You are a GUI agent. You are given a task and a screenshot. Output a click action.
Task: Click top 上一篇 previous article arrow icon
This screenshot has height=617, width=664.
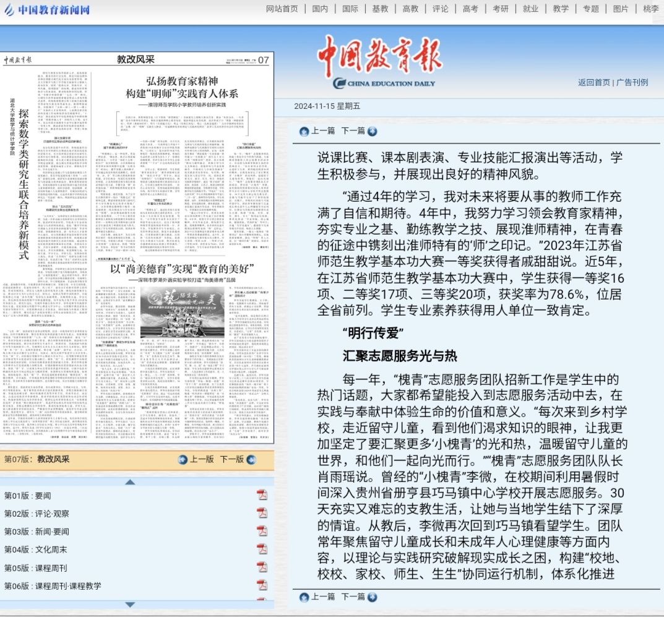(x=304, y=131)
